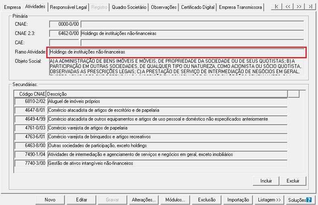This screenshot has width=318, height=205.
Task: Click the CNAE 2.3 code field 6462-0/00
Action: pyautogui.click(x=64, y=33)
